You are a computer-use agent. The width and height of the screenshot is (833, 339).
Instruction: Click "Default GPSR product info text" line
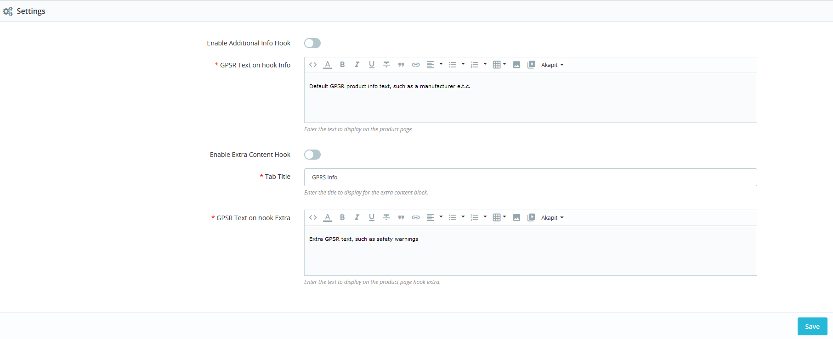click(x=390, y=86)
